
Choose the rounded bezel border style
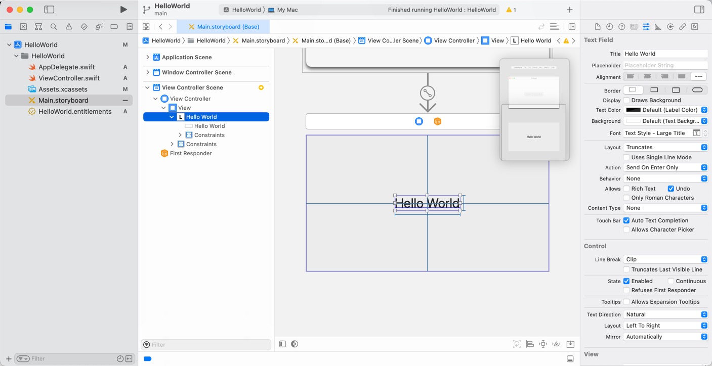pos(697,90)
